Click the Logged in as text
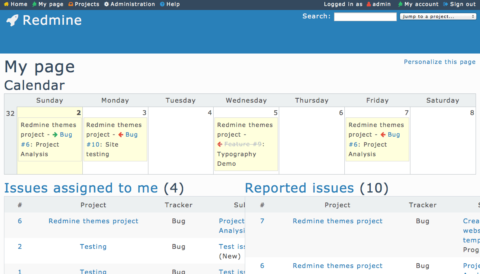 [343, 4]
